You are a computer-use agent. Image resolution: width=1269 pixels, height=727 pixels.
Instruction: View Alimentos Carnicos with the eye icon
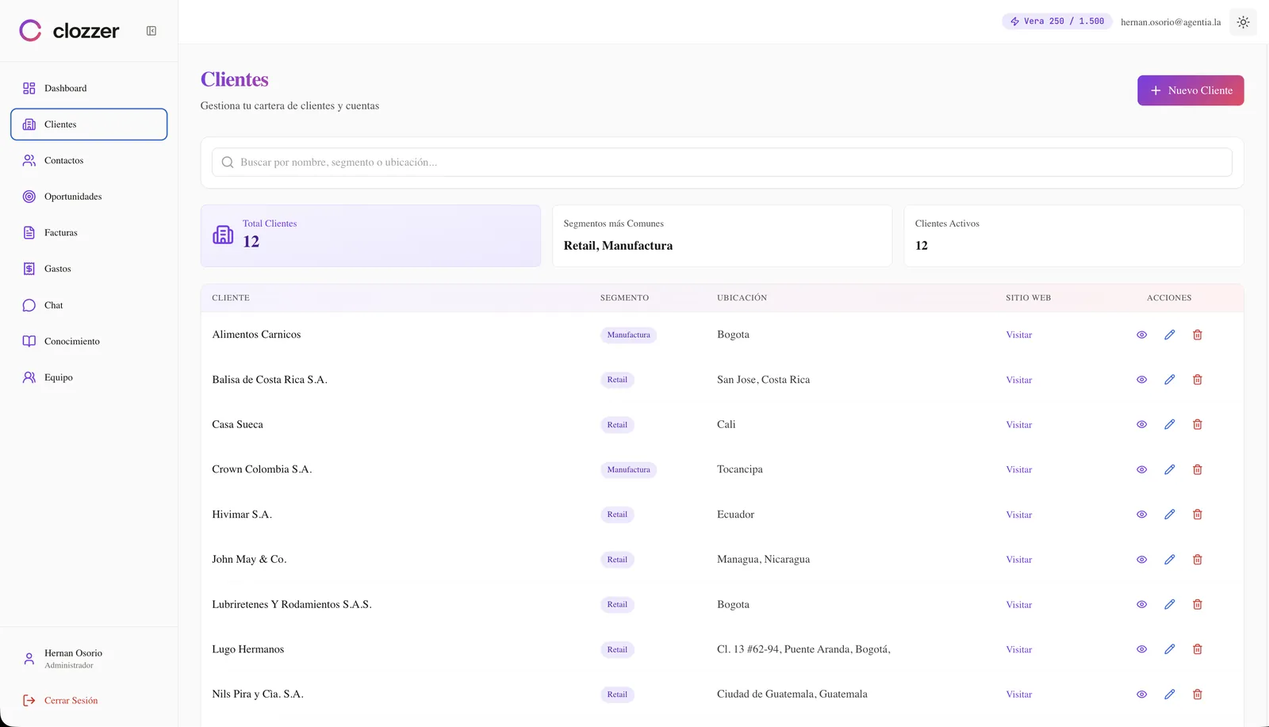1141,335
